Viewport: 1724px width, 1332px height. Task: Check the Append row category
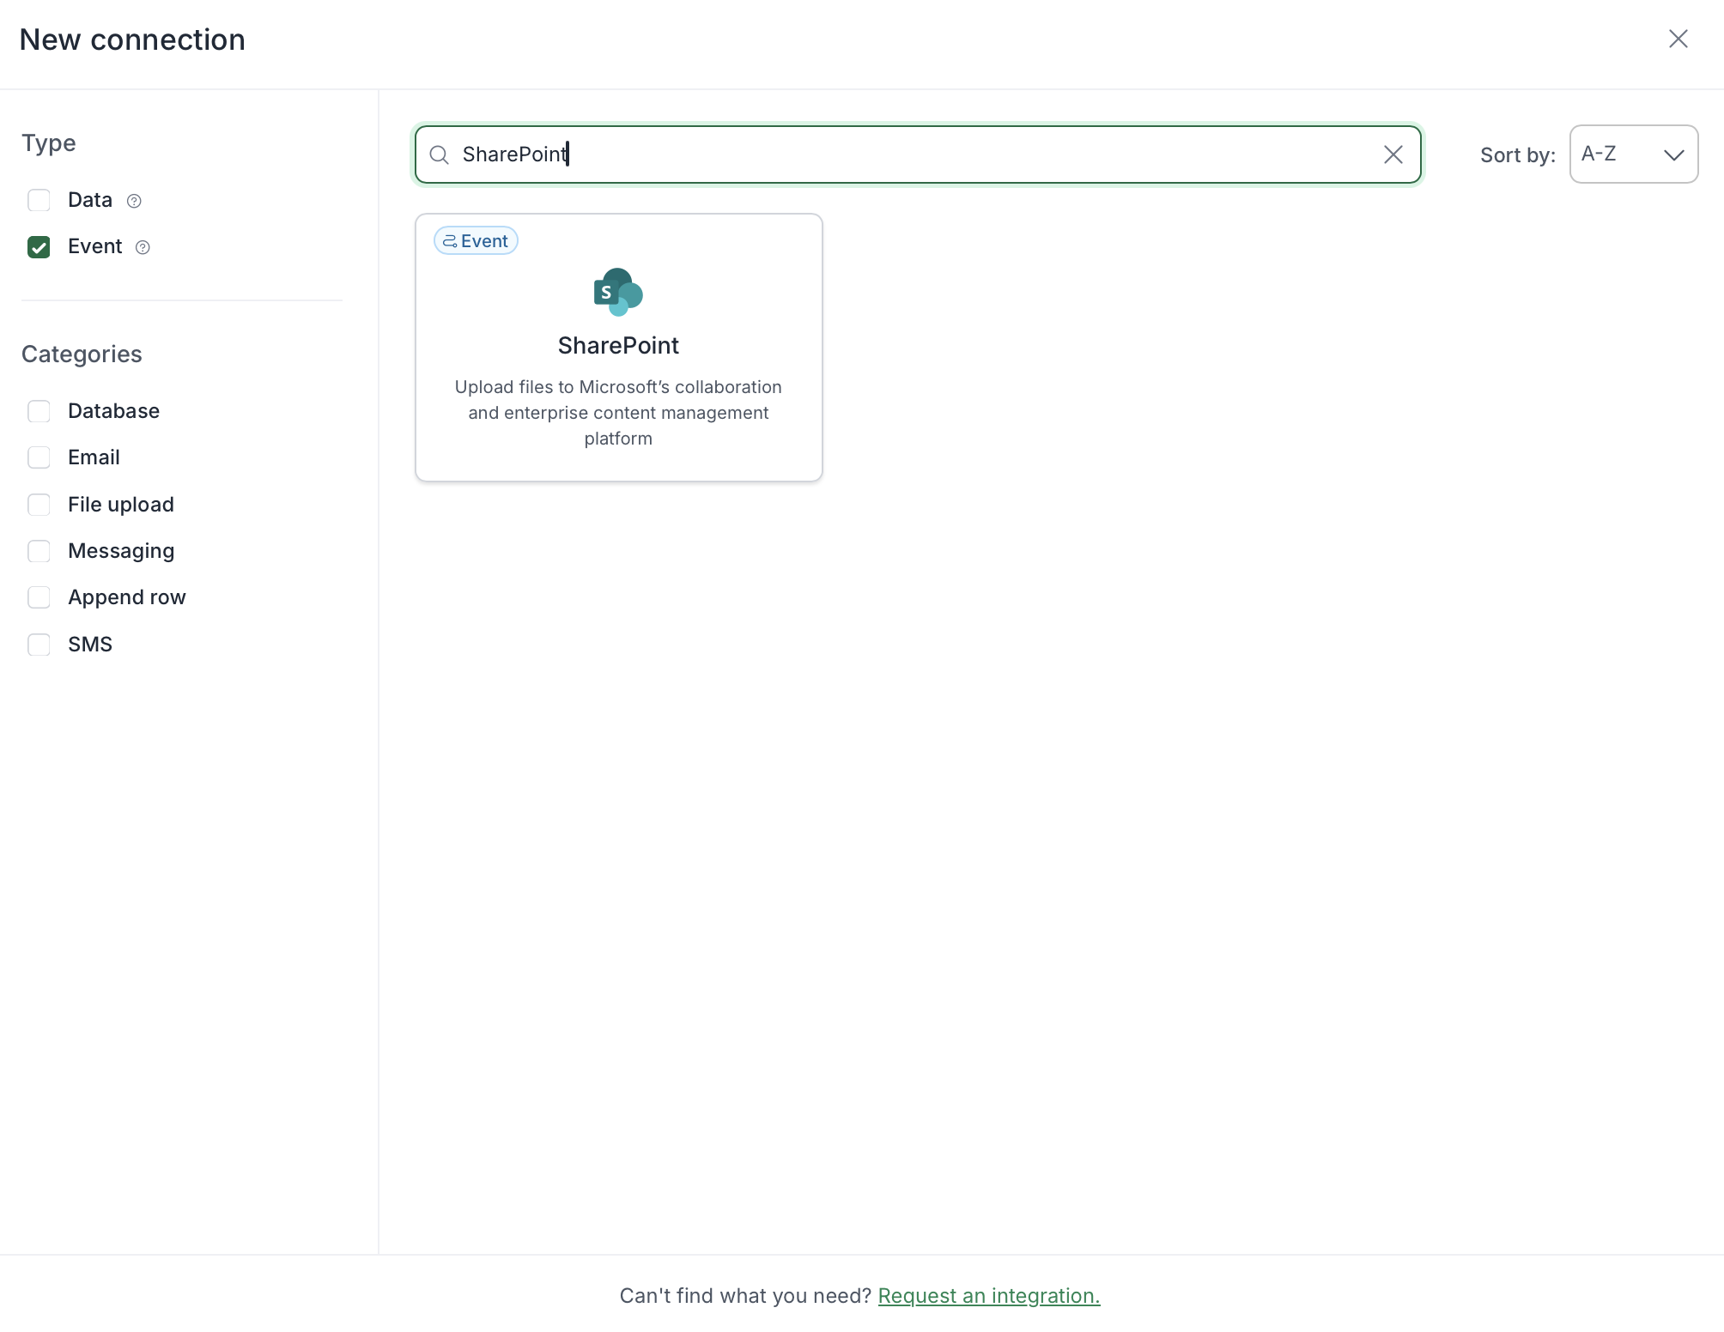coord(39,597)
